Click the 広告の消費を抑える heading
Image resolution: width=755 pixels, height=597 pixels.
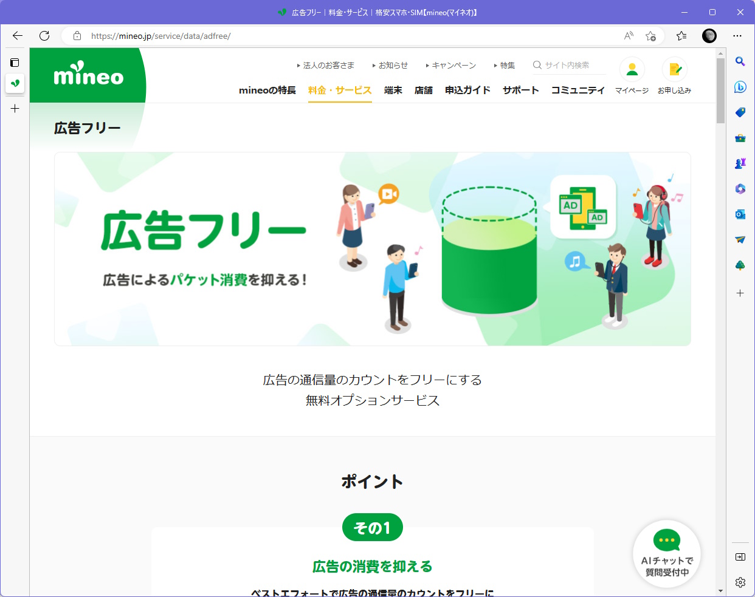coord(373,567)
